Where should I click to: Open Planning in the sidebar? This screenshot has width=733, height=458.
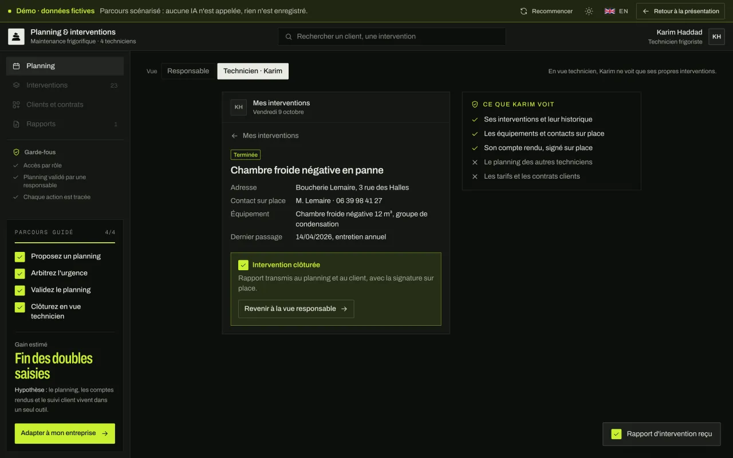[65, 66]
